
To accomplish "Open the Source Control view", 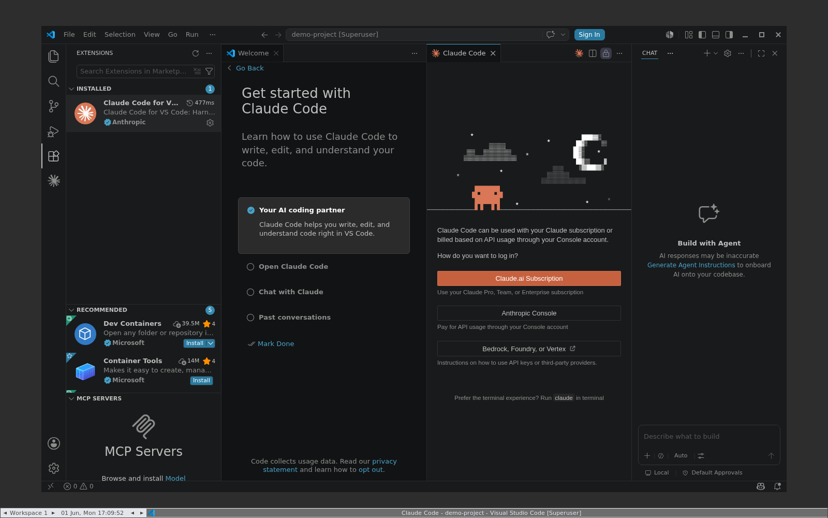I will [53, 106].
